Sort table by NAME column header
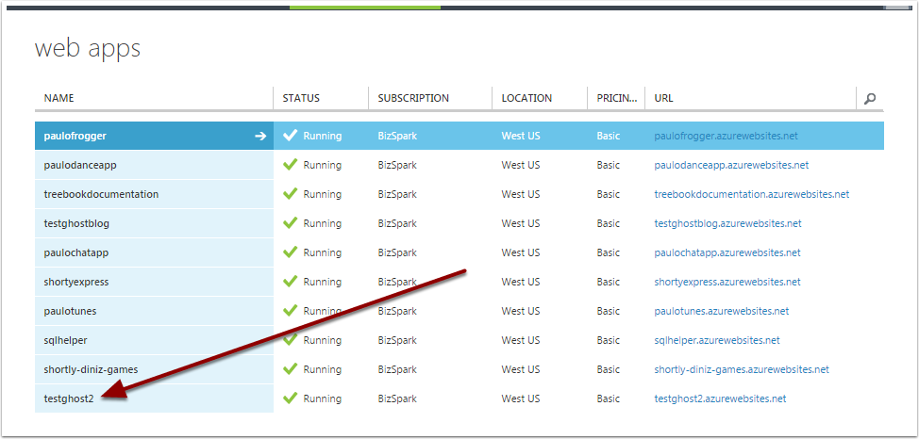This screenshot has width=919, height=439. coord(58,98)
